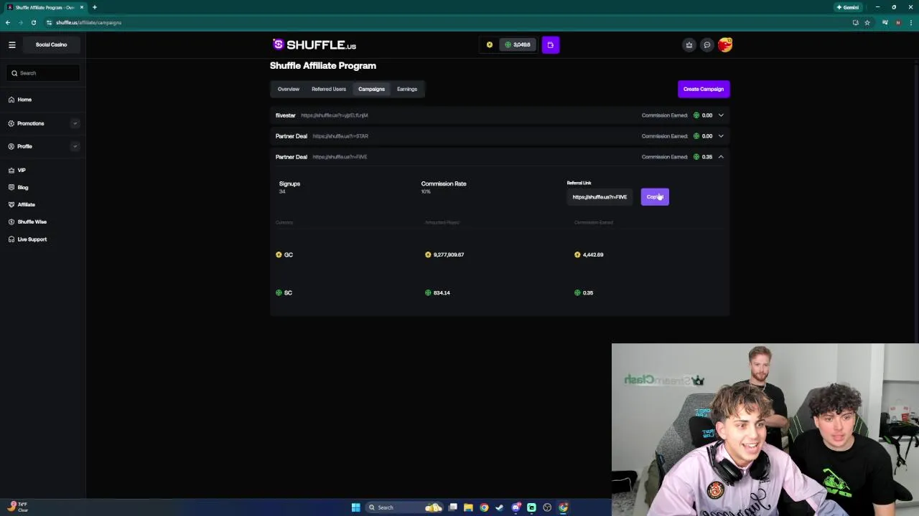Switch to the Earnings tab
919x516 pixels.
click(407, 89)
